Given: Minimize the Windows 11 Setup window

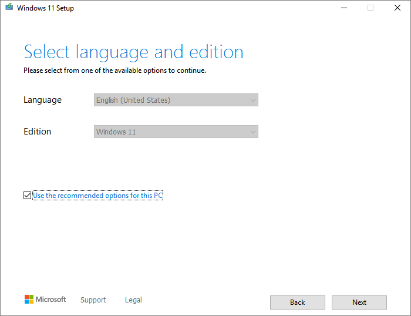Looking at the screenshot, I should 344,8.
